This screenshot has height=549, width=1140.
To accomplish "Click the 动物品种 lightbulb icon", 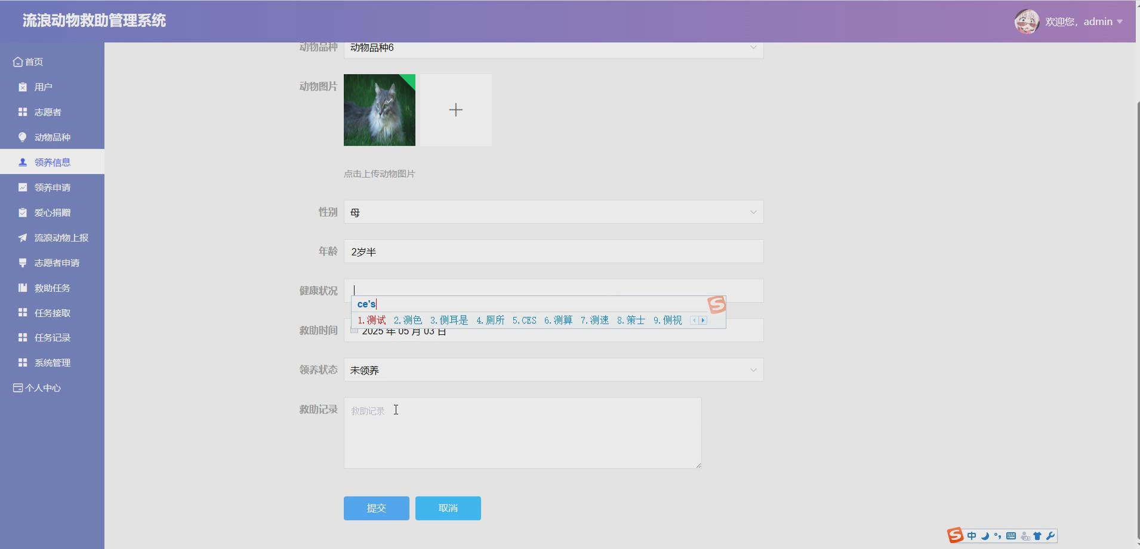I will pyautogui.click(x=21, y=137).
